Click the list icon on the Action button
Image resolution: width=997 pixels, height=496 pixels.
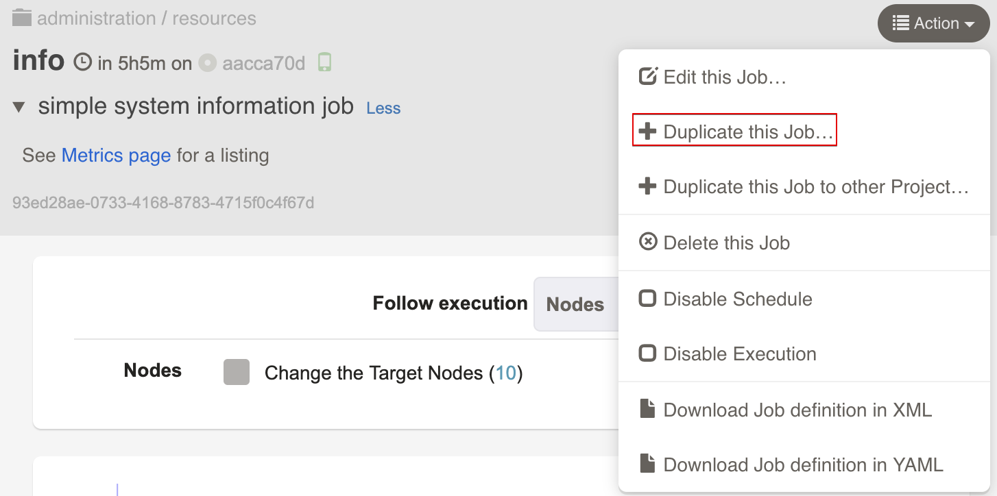(900, 22)
